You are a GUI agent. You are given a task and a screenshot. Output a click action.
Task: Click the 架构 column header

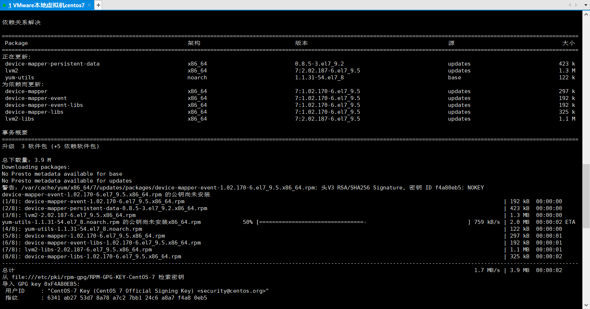point(194,43)
